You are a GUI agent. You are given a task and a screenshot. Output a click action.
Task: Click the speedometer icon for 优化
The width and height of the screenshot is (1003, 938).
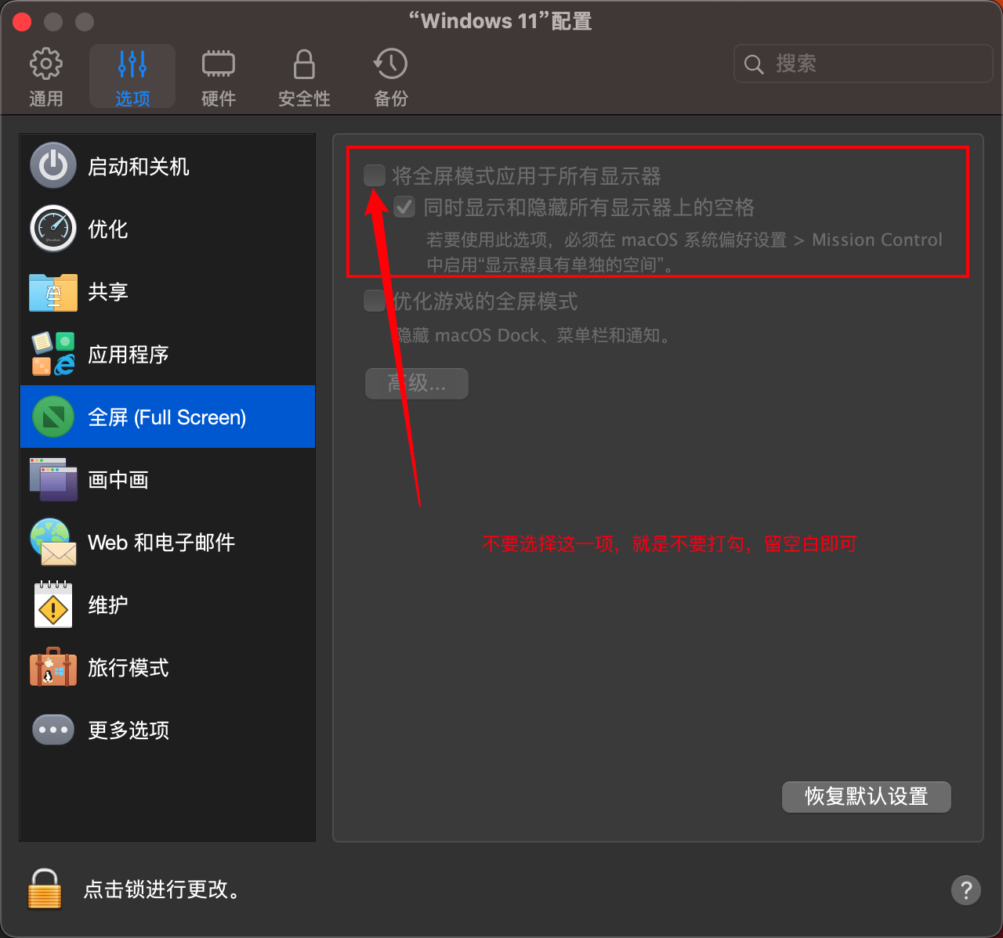pyautogui.click(x=53, y=229)
